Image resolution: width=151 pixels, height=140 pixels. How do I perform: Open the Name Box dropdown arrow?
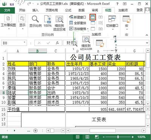(25, 42)
